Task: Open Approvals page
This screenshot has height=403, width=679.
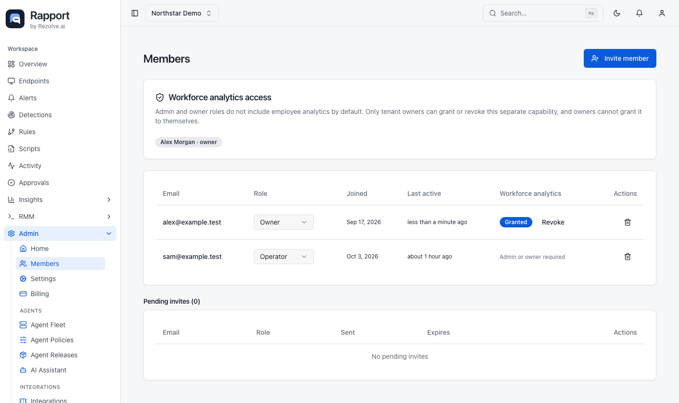Action: click(60, 183)
